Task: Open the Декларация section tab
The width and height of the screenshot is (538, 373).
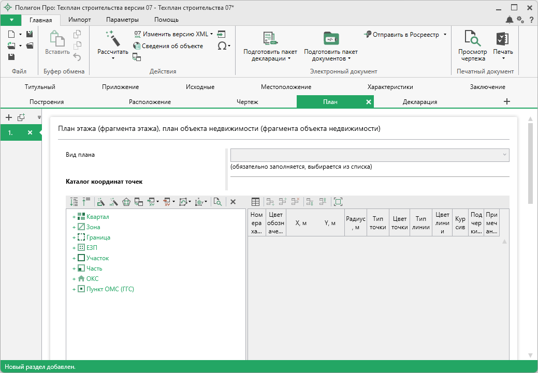Action: point(419,102)
